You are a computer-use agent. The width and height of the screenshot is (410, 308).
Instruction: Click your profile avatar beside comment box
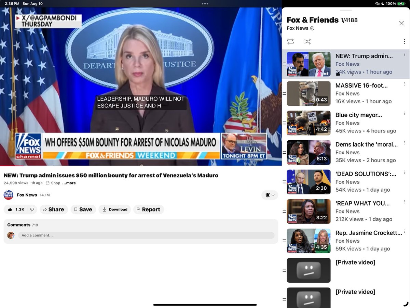(x=11, y=235)
